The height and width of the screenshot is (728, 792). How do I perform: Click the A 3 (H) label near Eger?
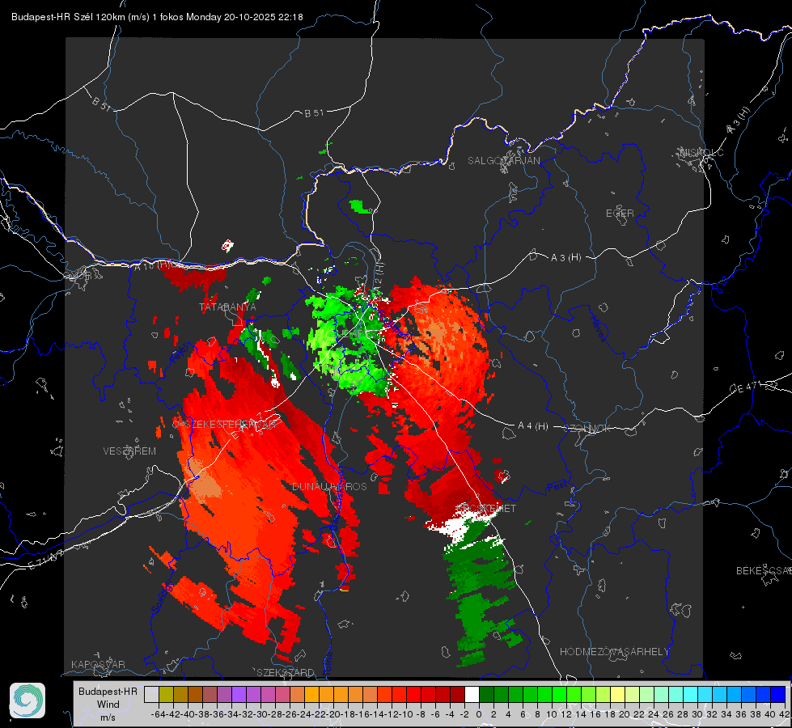pos(565,258)
